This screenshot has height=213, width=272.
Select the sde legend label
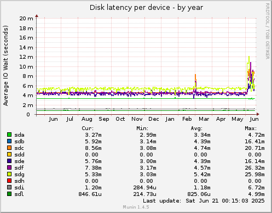(19, 161)
